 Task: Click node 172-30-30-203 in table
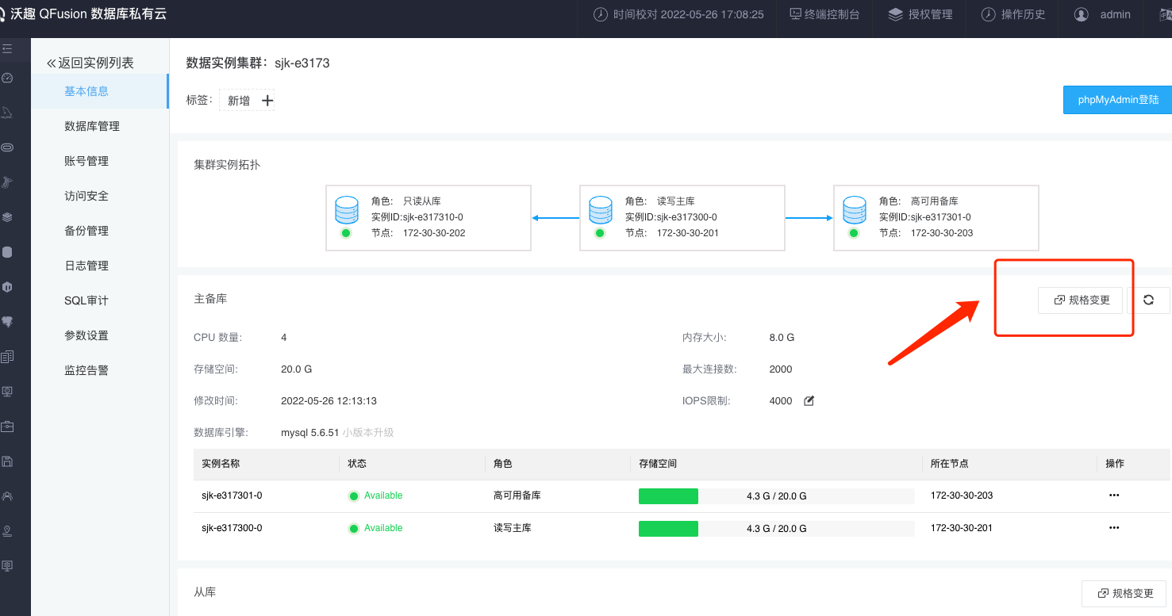tap(962, 495)
